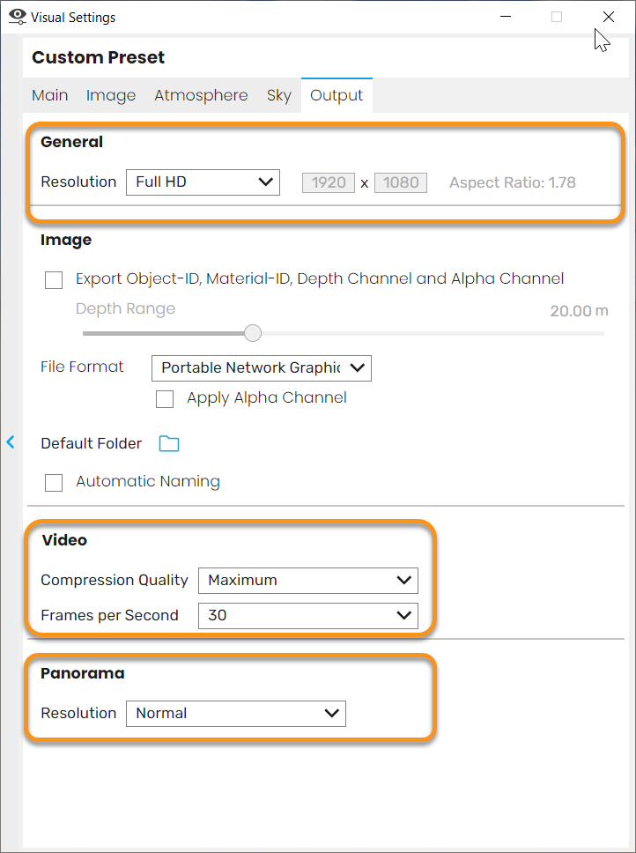Collapse panel using the left blue chevron
This screenshot has width=636, height=853.
pyautogui.click(x=11, y=441)
